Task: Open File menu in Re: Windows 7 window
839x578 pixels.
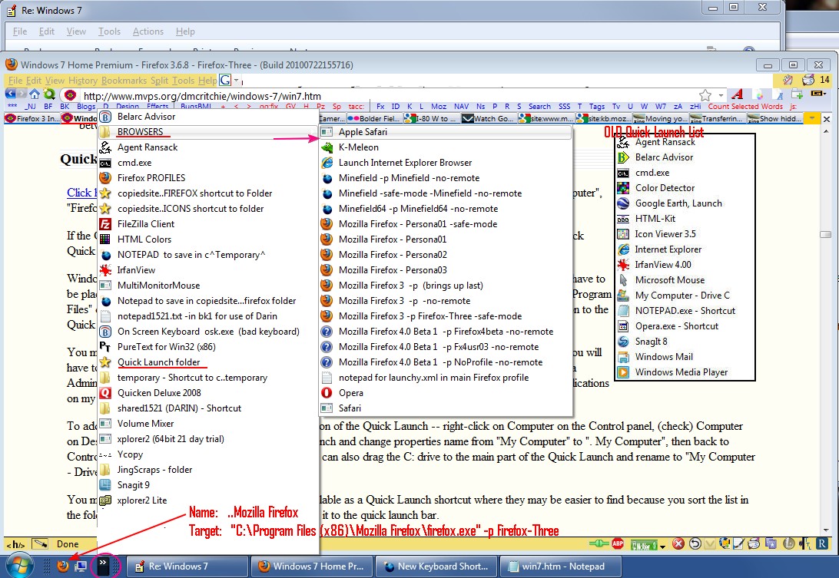Action: [20, 31]
